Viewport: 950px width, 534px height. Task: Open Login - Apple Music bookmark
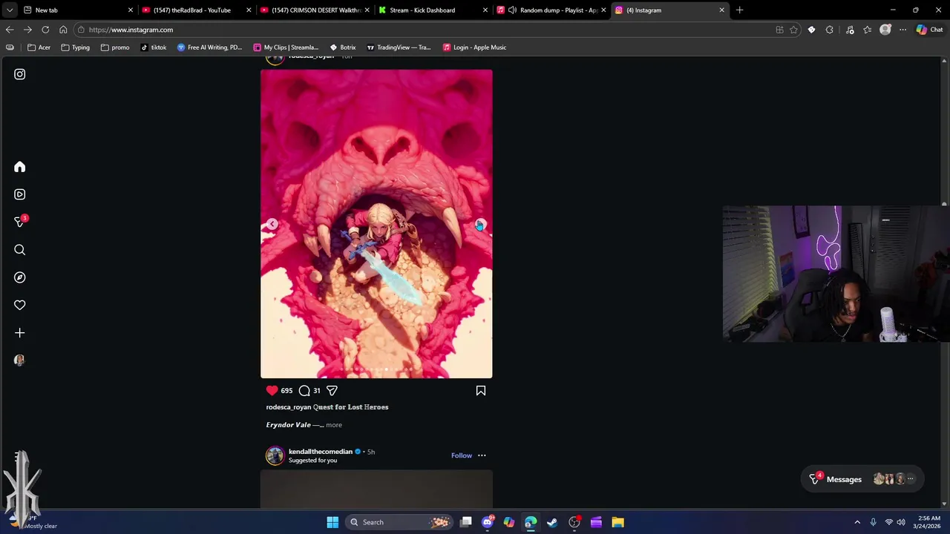tap(475, 47)
